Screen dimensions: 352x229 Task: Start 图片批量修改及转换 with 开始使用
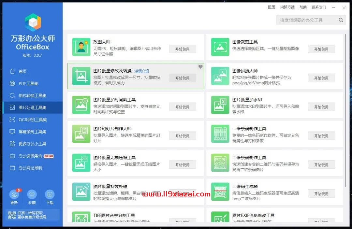[183, 78]
